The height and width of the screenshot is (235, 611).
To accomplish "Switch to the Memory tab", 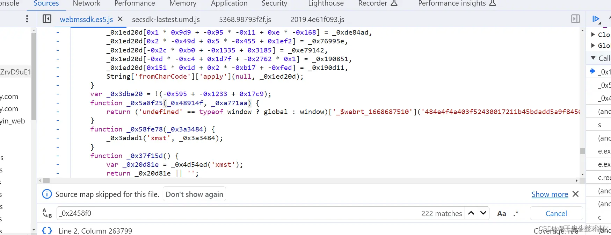I will pyautogui.click(x=183, y=3).
